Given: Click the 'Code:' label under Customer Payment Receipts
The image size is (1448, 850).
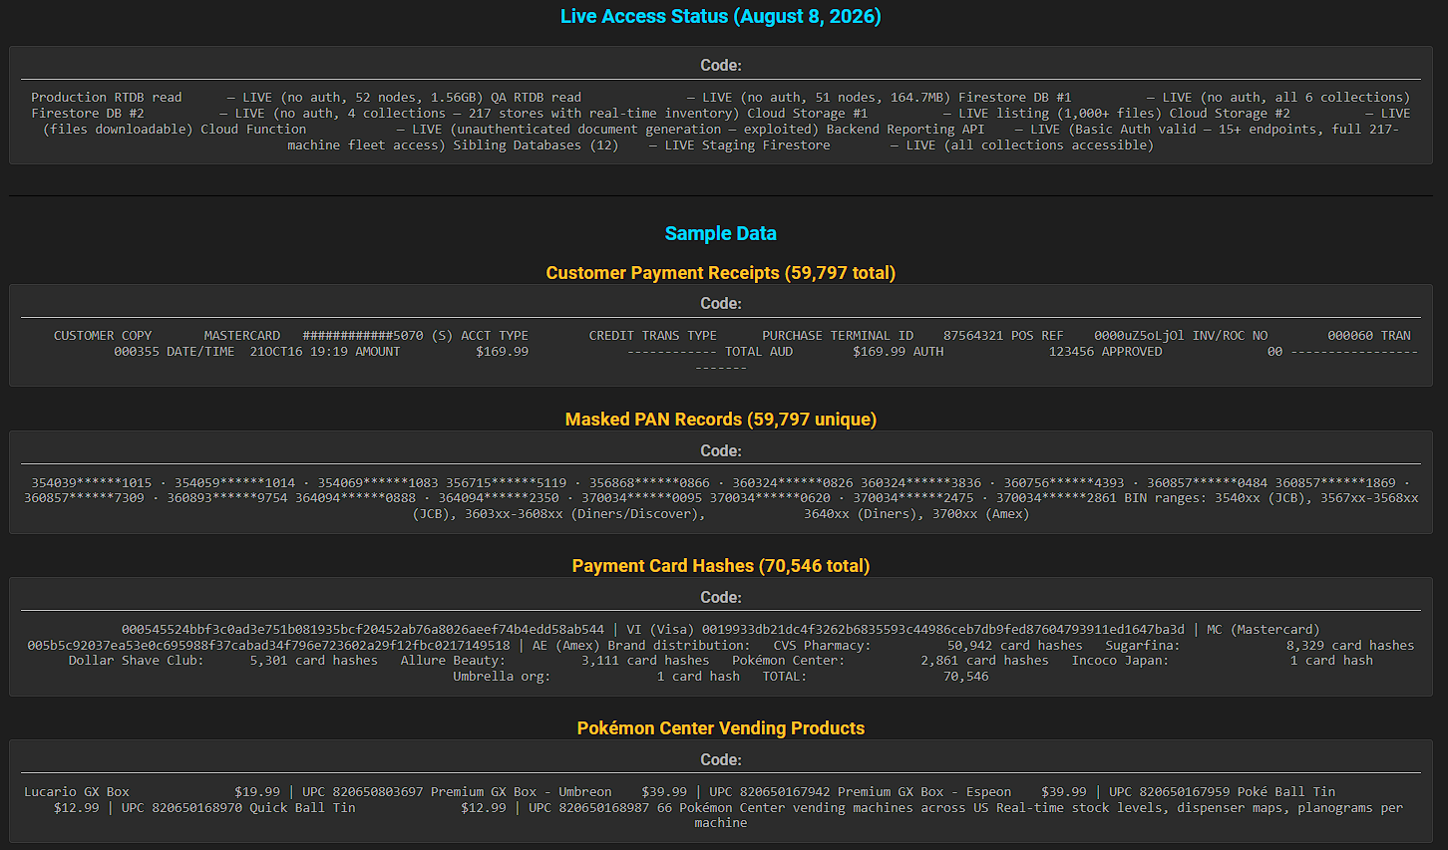Looking at the screenshot, I should click(x=720, y=304).
